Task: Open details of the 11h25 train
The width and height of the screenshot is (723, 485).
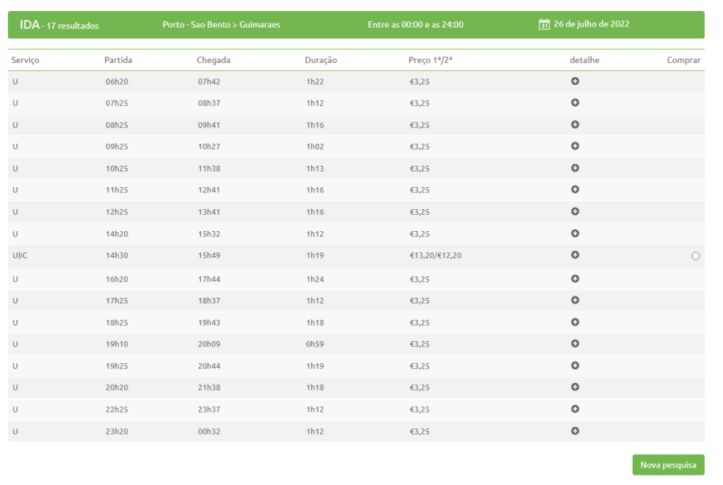Action: point(574,189)
